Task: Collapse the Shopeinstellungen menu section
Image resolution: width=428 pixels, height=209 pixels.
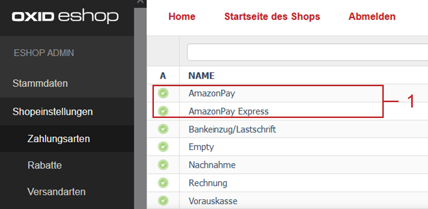Action: pos(52,112)
